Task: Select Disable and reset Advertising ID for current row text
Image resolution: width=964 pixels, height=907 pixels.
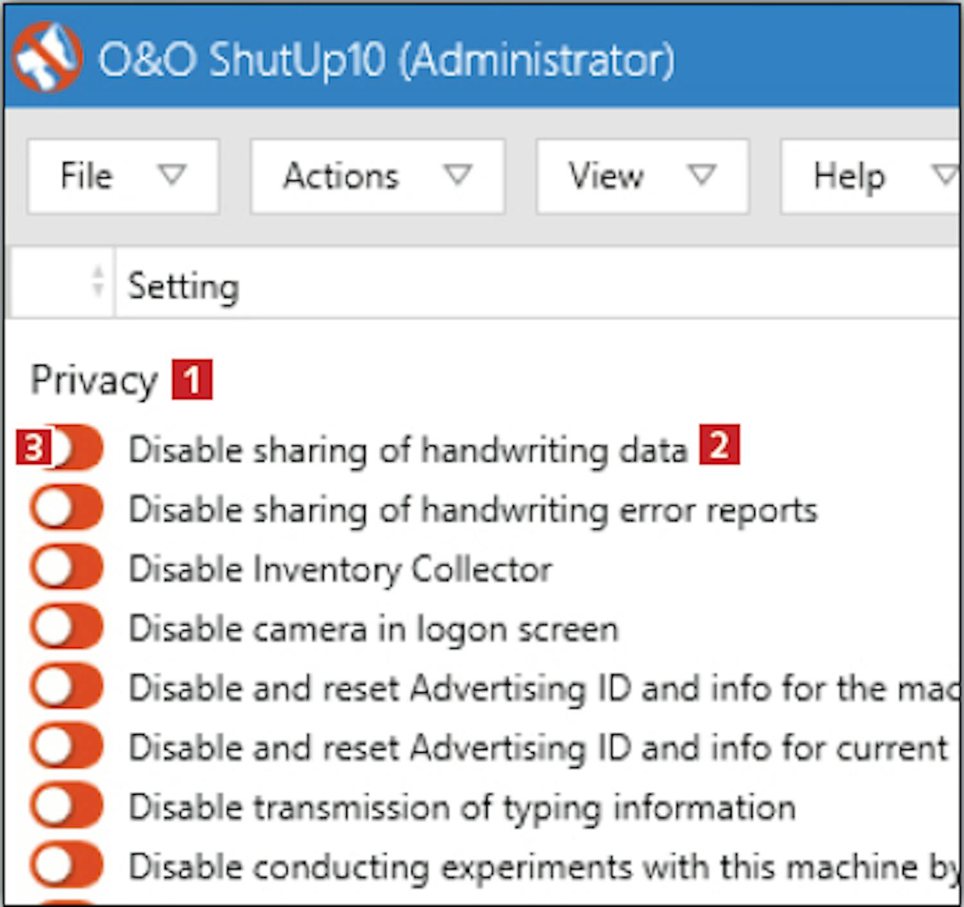Action: click(539, 748)
